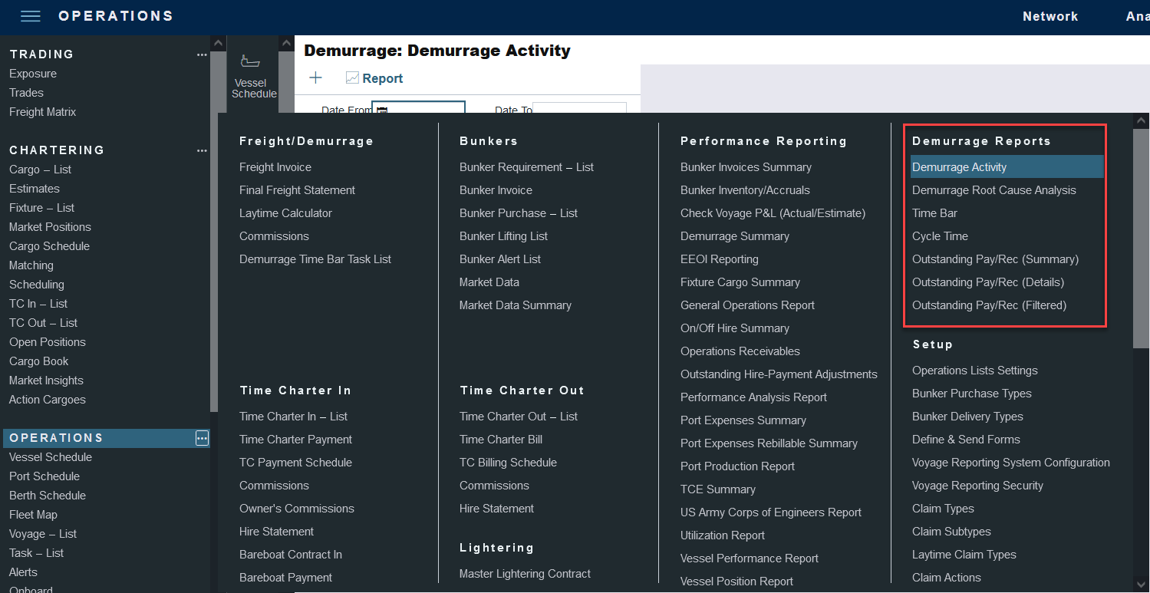Open the Date From calendar picker
The width and height of the screenshot is (1150, 593).
coord(382,110)
